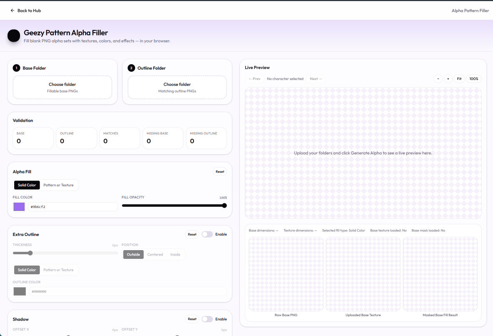Choose folder for Base Folder
This screenshot has width=493, height=336.
(x=62, y=88)
